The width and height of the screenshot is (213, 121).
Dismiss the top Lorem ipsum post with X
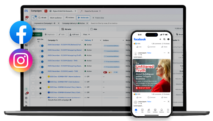coord(168,53)
